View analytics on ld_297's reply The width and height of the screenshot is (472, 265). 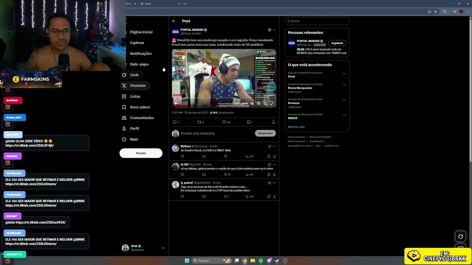250,174
